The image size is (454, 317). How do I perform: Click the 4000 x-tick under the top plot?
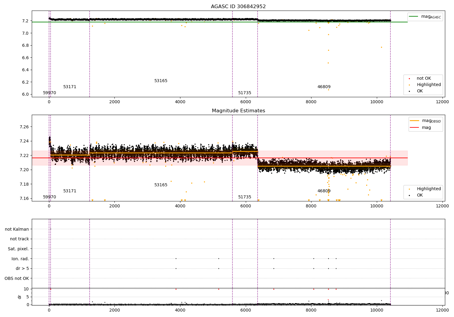[x=180, y=102]
